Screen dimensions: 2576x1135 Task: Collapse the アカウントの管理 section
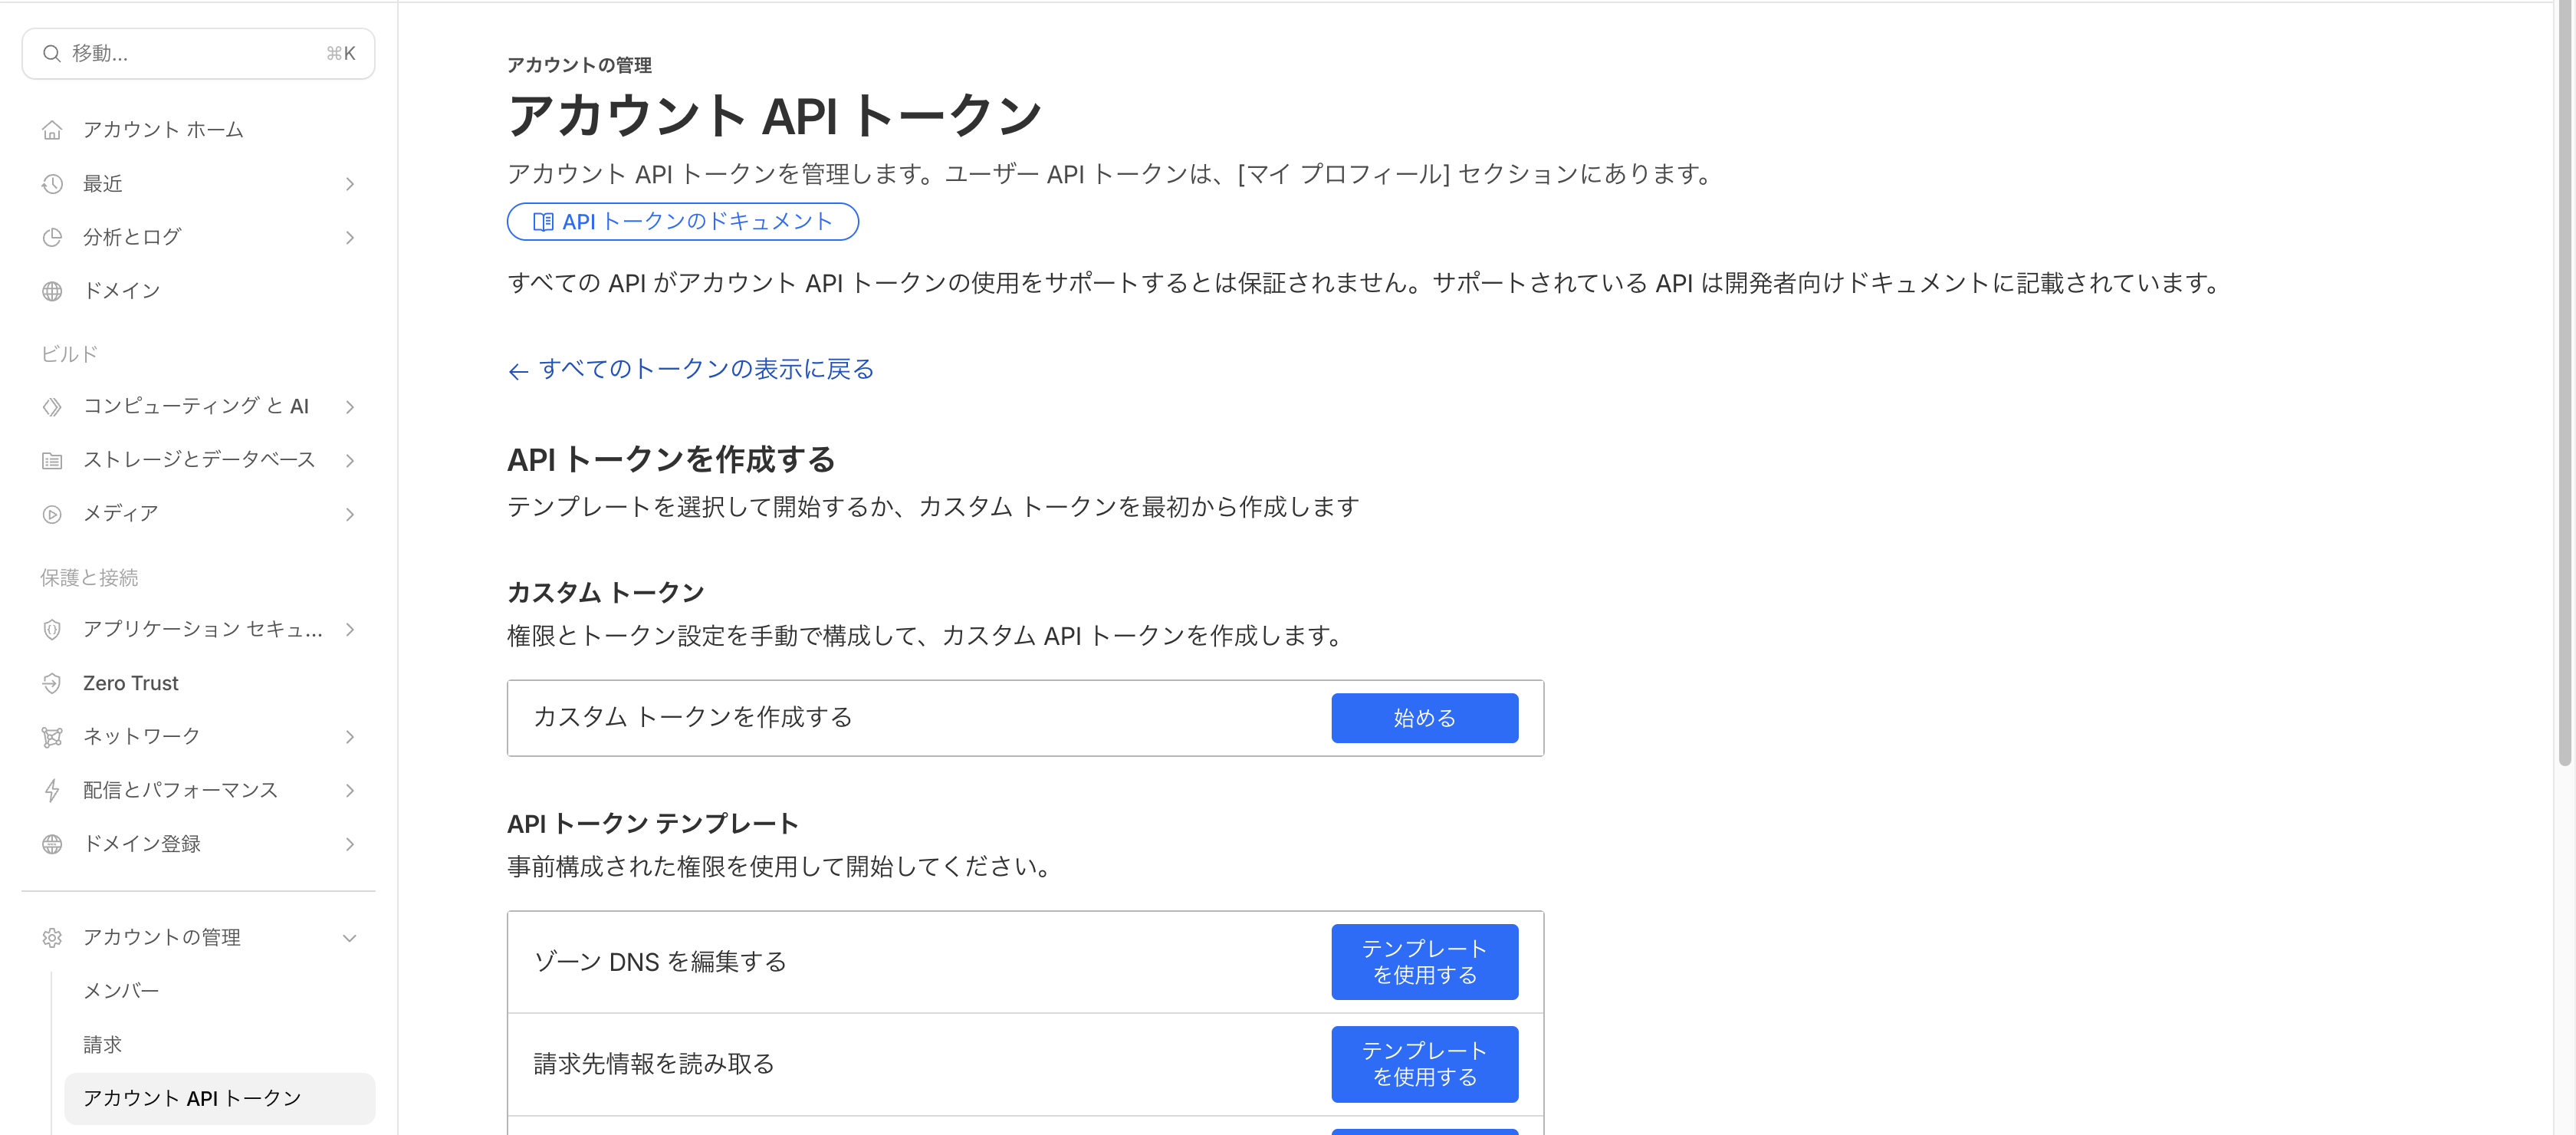pyautogui.click(x=349, y=938)
